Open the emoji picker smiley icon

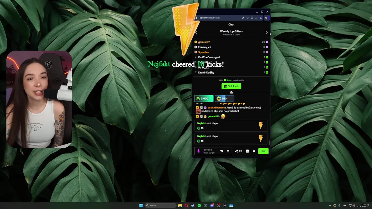click(x=228, y=151)
